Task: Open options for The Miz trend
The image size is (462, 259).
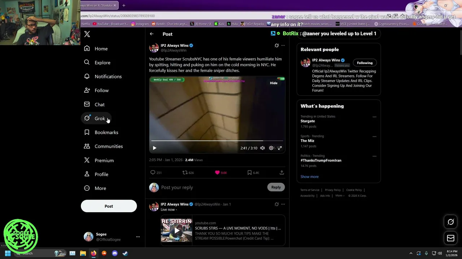Action: tap(374, 137)
